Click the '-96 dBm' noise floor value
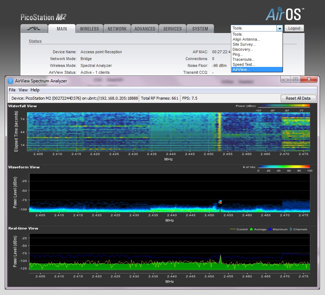325x295 pixels. 219,65
